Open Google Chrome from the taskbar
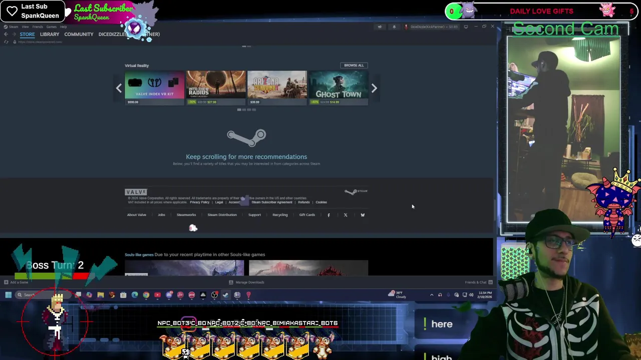 pyautogui.click(x=146, y=295)
